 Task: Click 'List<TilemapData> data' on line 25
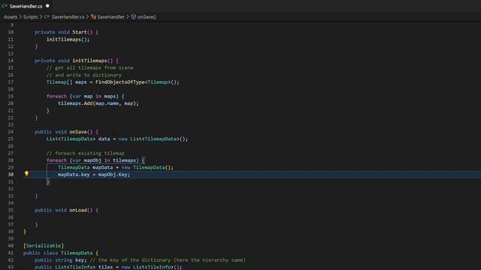coord(78,139)
